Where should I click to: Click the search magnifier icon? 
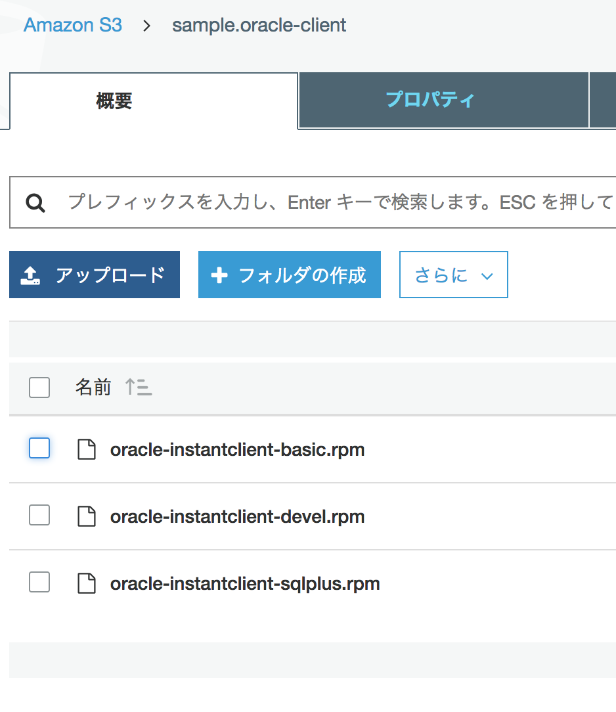[x=35, y=203]
